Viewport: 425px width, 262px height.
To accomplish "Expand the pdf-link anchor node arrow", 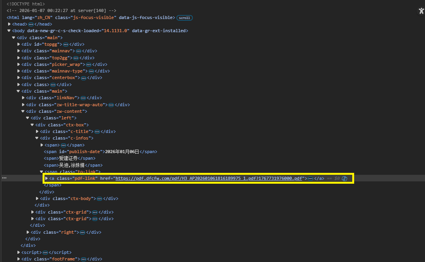I will (x=47, y=178).
